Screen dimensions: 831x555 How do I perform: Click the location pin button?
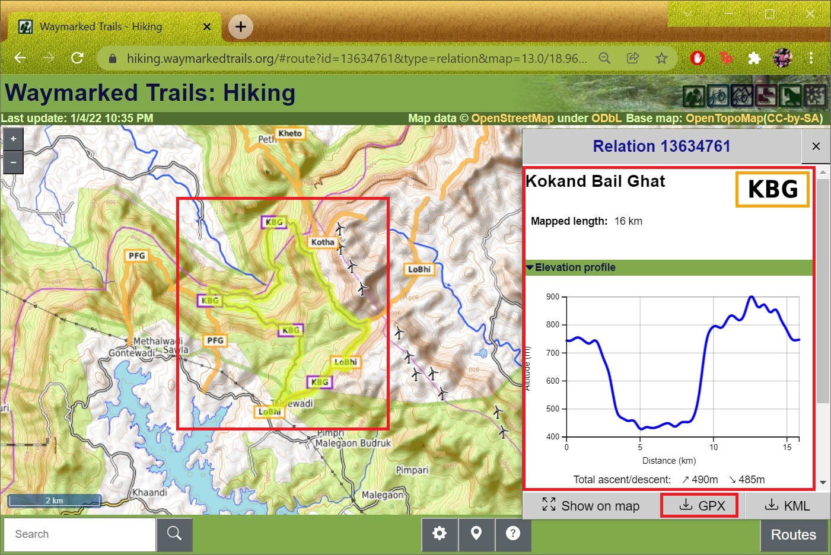click(x=476, y=534)
